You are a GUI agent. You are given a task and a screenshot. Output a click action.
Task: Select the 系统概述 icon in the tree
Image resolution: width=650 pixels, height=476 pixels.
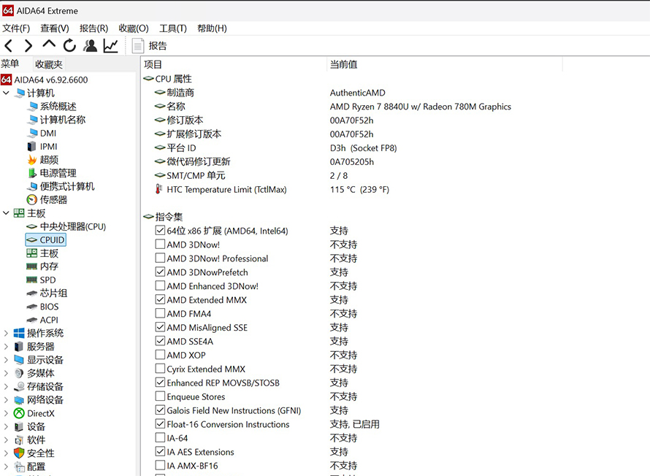pos(32,107)
